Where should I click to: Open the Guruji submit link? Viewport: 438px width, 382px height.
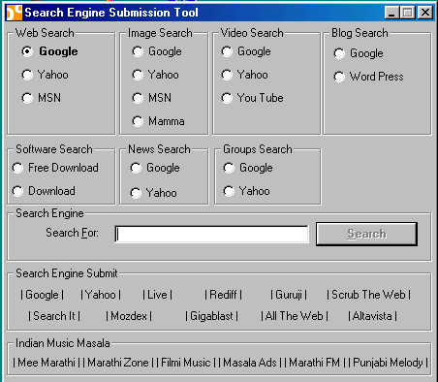[x=289, y=295]
